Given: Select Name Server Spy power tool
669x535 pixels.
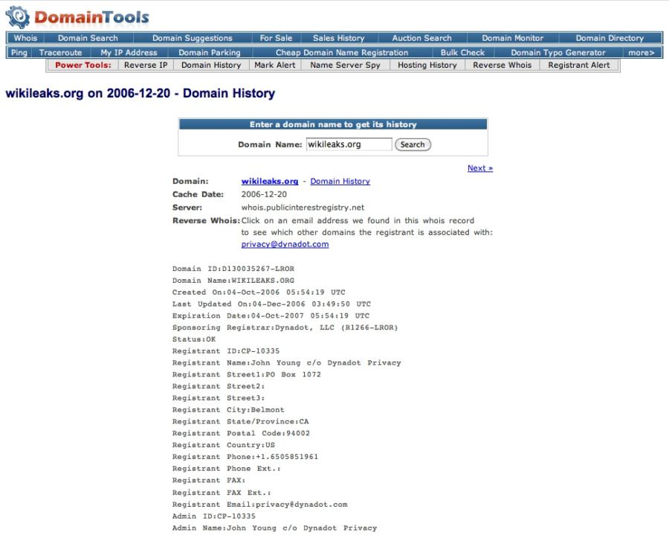Looking at the screenshot, I should click(x=343, y=65).
